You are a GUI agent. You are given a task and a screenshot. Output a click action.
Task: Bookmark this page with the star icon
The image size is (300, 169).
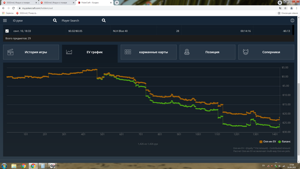pyautogui.click(x=285, y=8)
